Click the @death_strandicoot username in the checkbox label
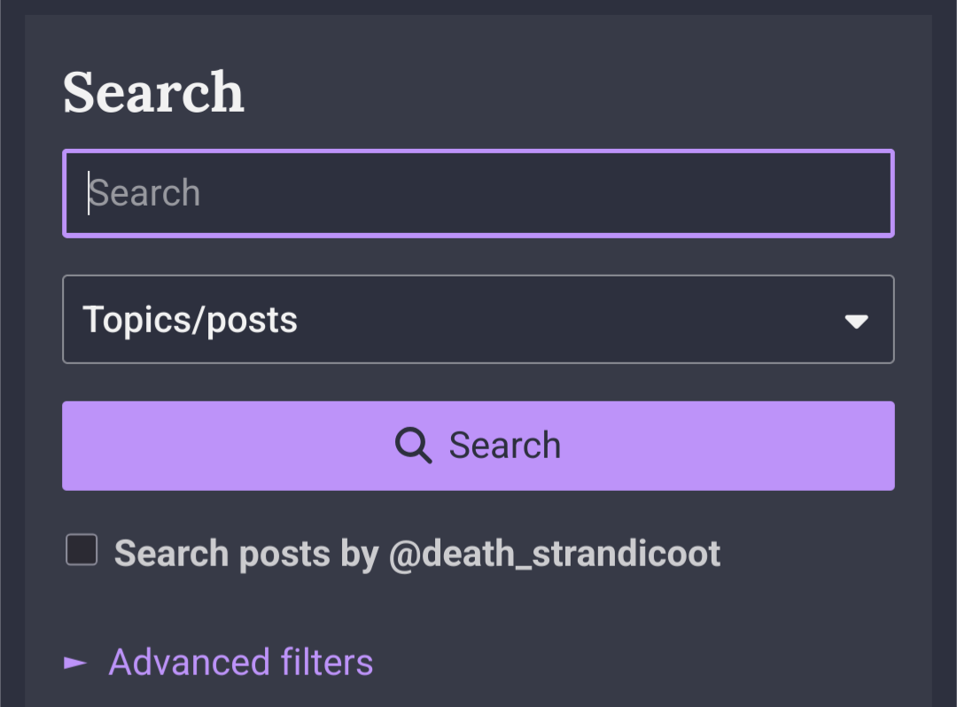This screenshot has height=707, width=957. [x=555, y=553]
